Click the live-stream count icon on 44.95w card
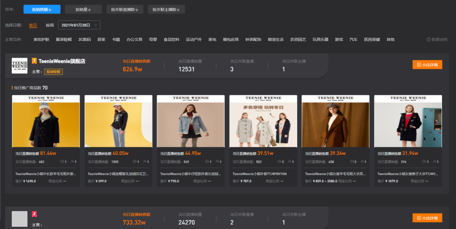 [x=207, y=162]
